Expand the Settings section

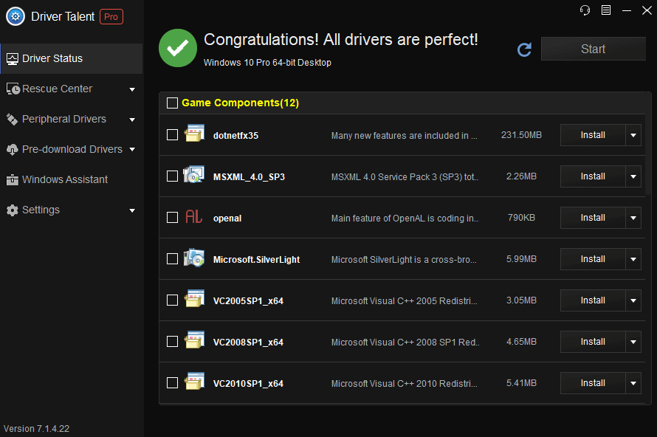132,210
